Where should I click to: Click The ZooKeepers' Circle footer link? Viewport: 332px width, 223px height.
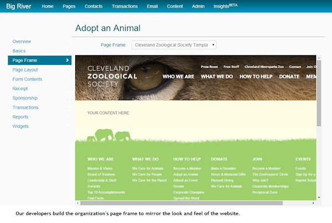coord(270,174)
